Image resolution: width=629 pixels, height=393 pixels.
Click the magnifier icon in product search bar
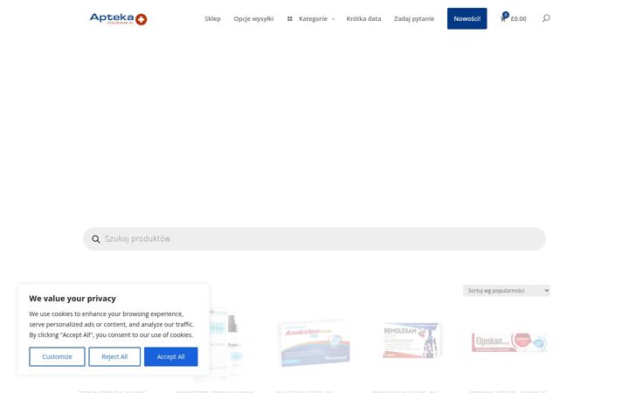click(x=96, y=239)
